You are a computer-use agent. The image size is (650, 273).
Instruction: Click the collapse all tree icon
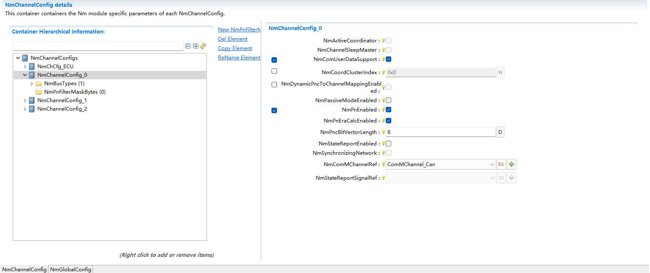coord(188,46)
